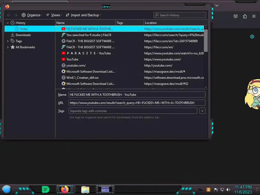Open the Import and Backup menu
Viewport: 260px width, 195px height.
point(83,15)
